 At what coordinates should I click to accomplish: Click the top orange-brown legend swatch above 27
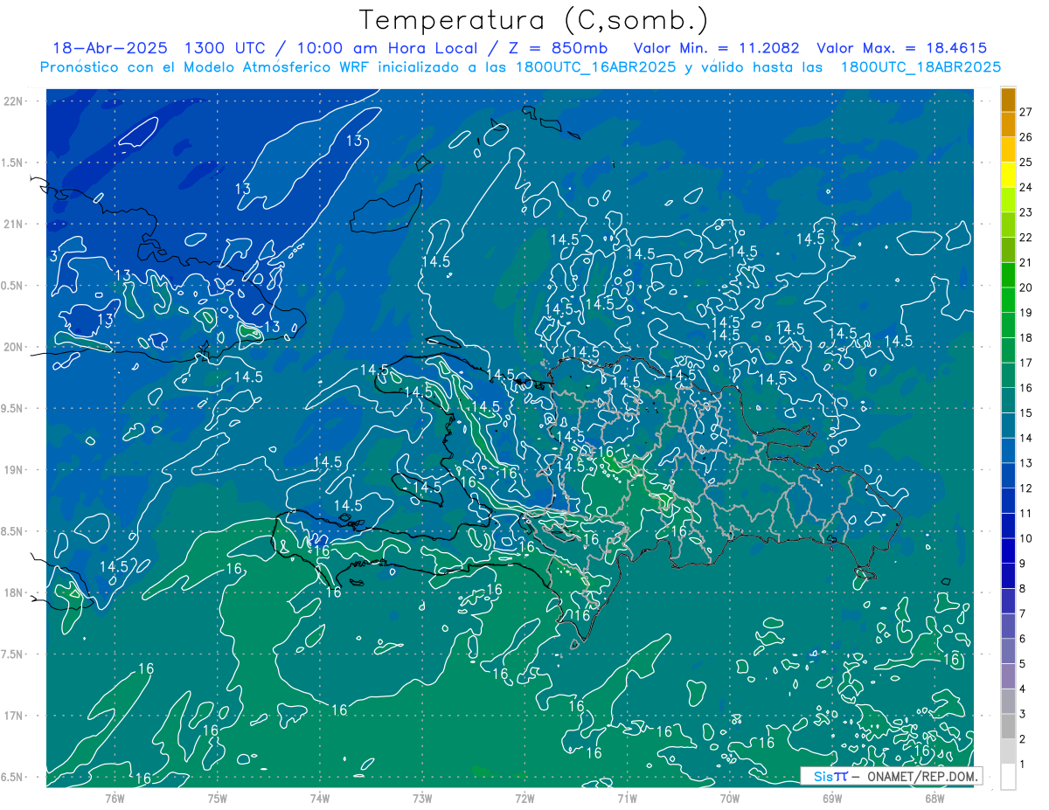[x=1009, y=100]
